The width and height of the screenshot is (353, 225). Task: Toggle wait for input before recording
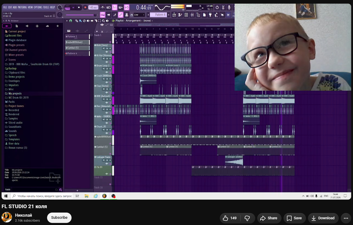click(108, 8)
